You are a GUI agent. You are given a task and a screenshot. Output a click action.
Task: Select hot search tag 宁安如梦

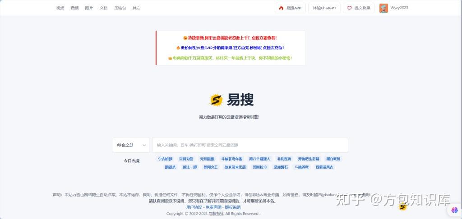click(165, 159)
